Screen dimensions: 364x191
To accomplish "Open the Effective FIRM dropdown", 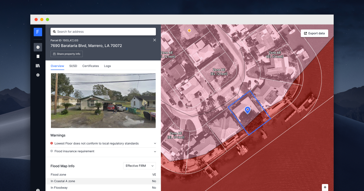I will pos(139,166).
